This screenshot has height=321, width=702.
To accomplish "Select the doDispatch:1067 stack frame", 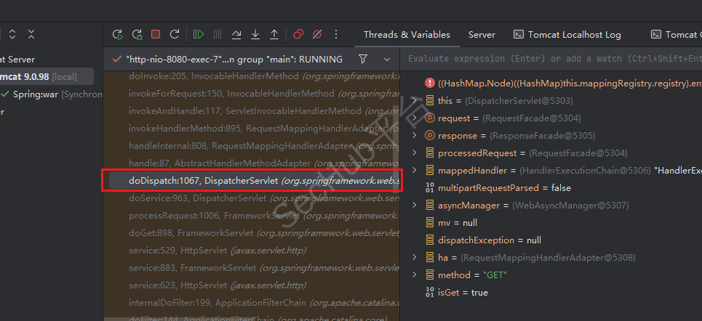I will [251, 181].
